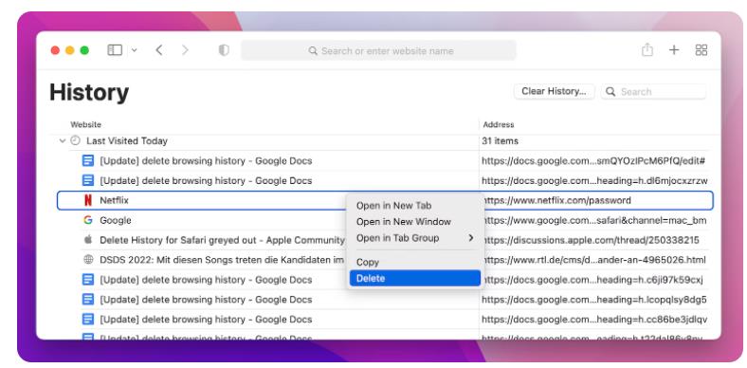Select Delete History for Safari greyed out entry
The image size is (747, 368).
[x=222, y=240]
